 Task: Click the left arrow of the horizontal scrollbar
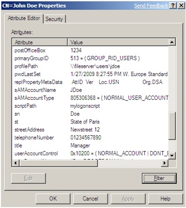pos(15,163)
